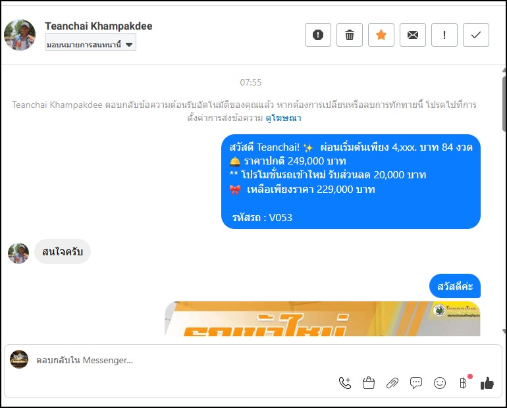
Task: Attach a file with the paperclip icon
Action: click(x=392, y=383)
